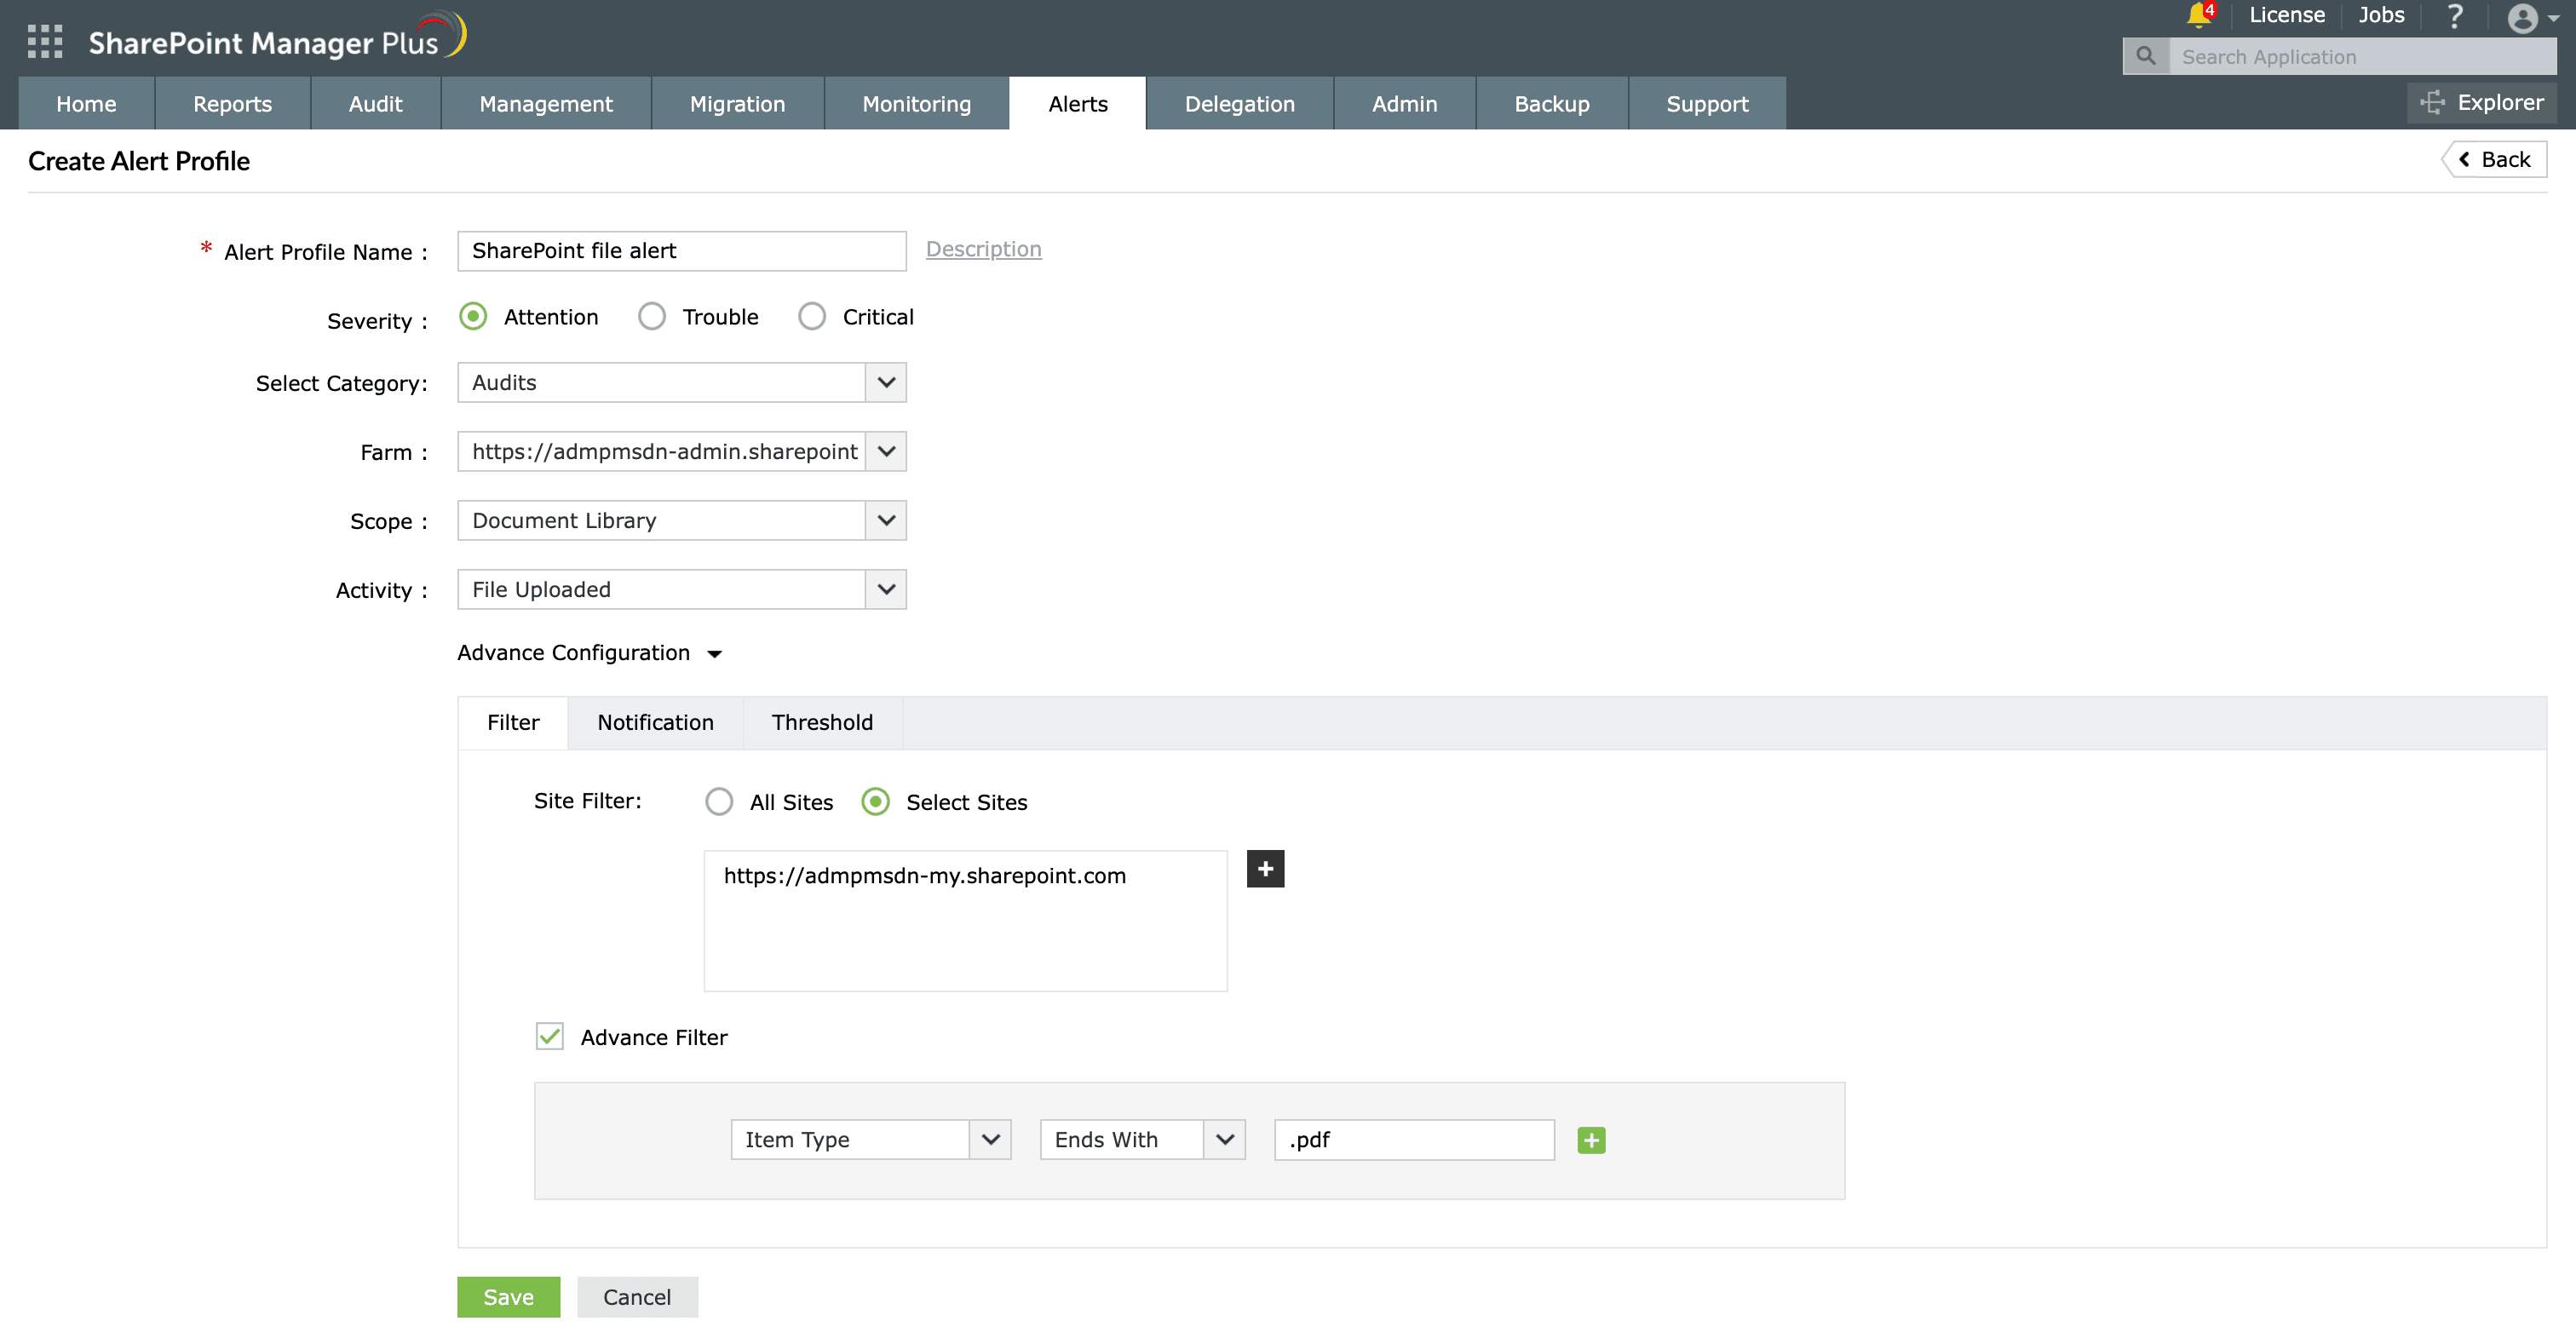Switch to the Notification tab

coord(655,722)
